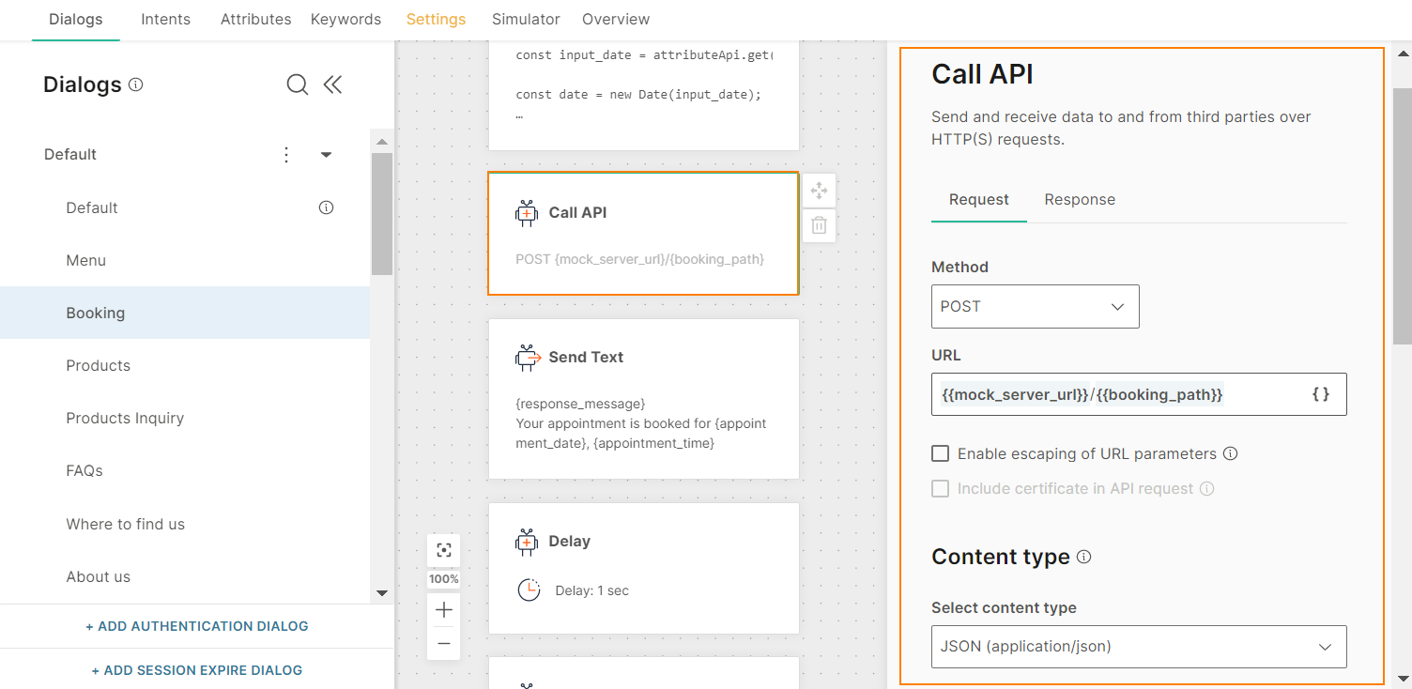Open the dialog search magnifier
Screen dimensions: 1412x689
298,84
